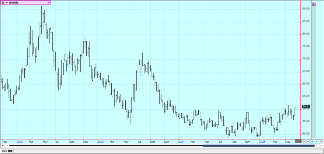This screenshot has width=324, height=154.
Task: Select the Bars study tab
Action: [7, 151]
